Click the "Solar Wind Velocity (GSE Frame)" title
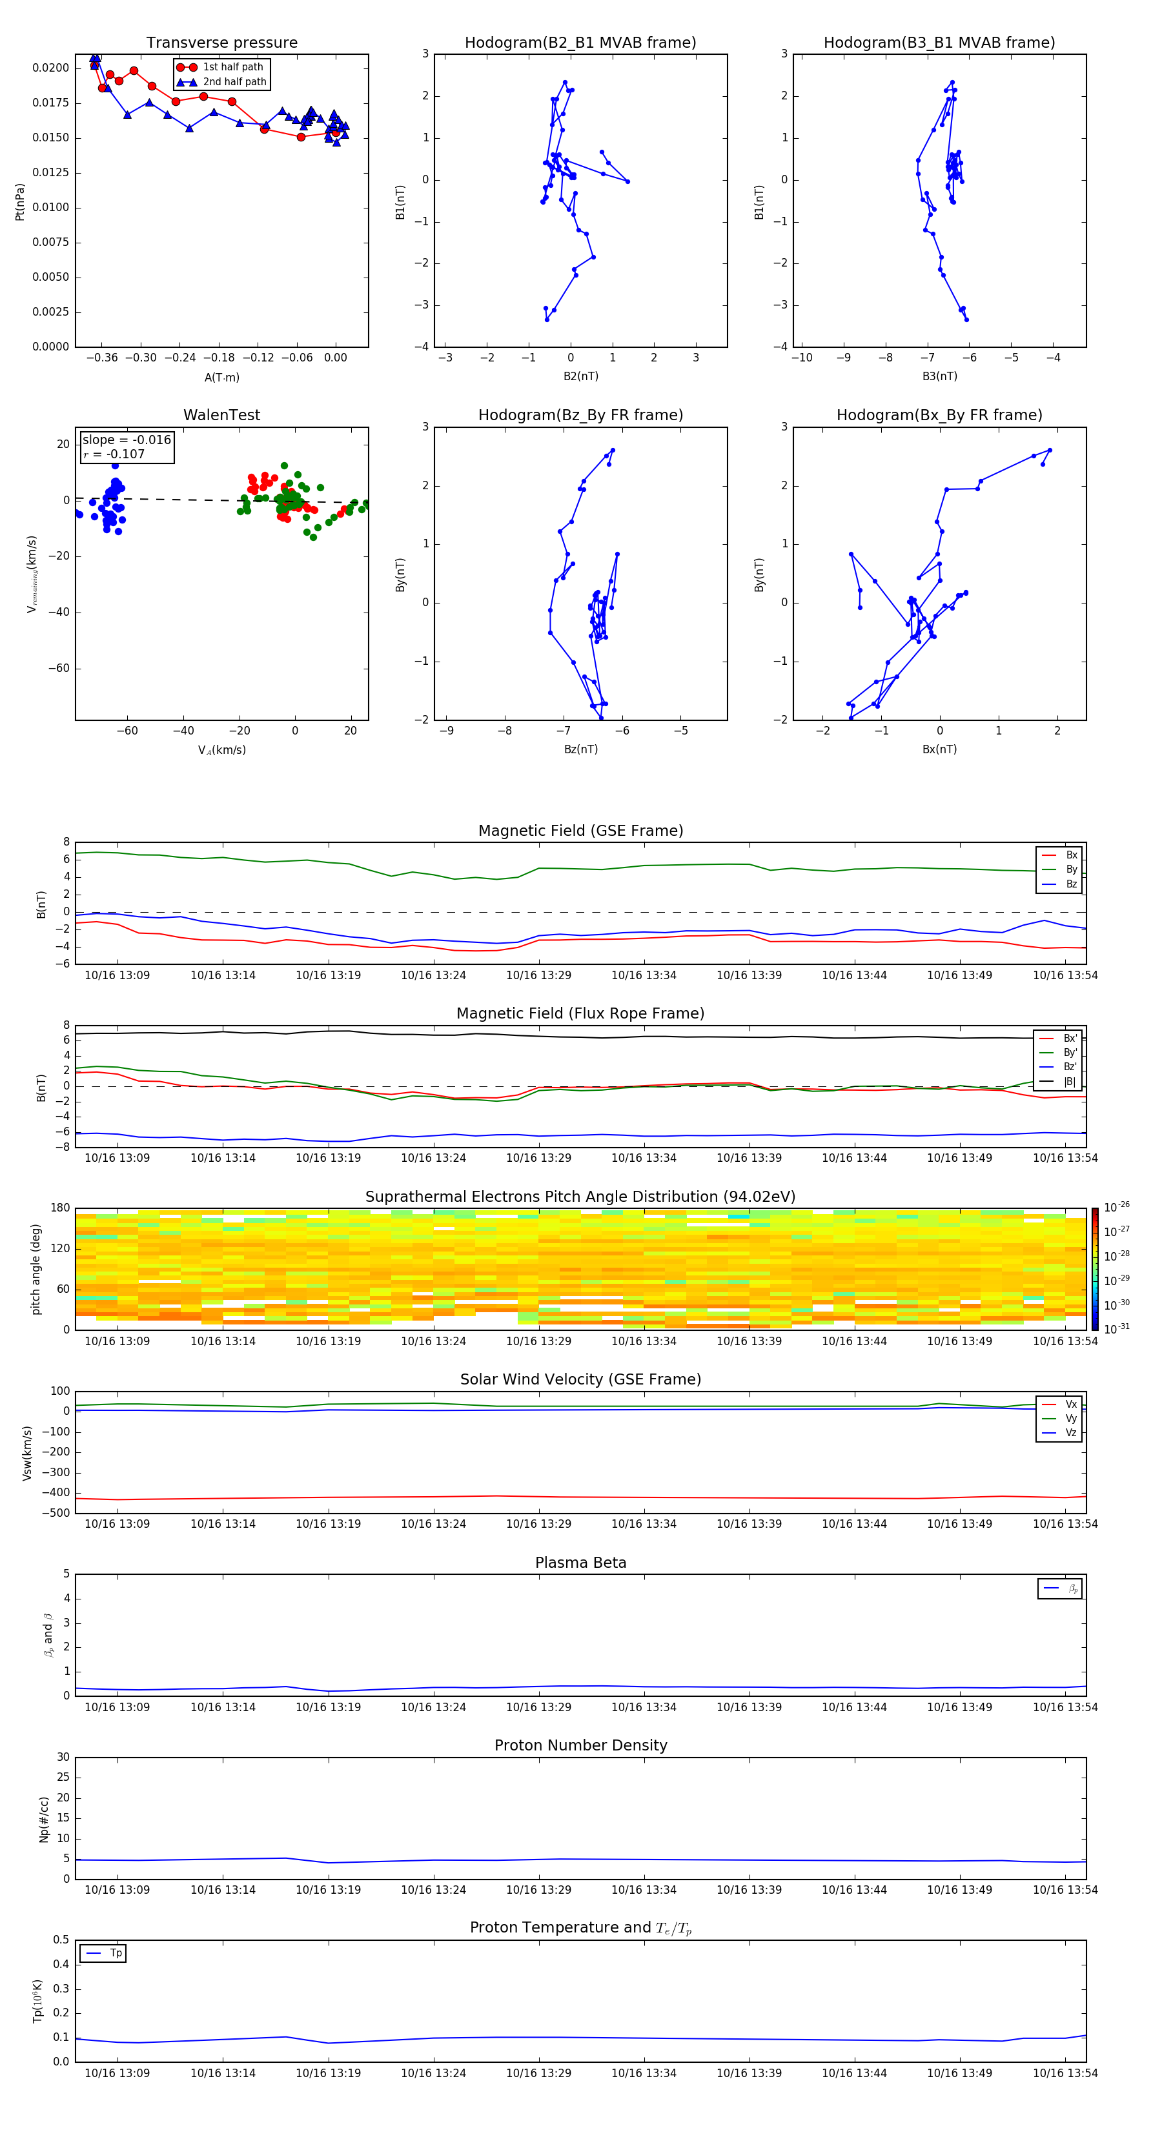Screen dimensions: 1162x2130 [x=580, y=1380]
